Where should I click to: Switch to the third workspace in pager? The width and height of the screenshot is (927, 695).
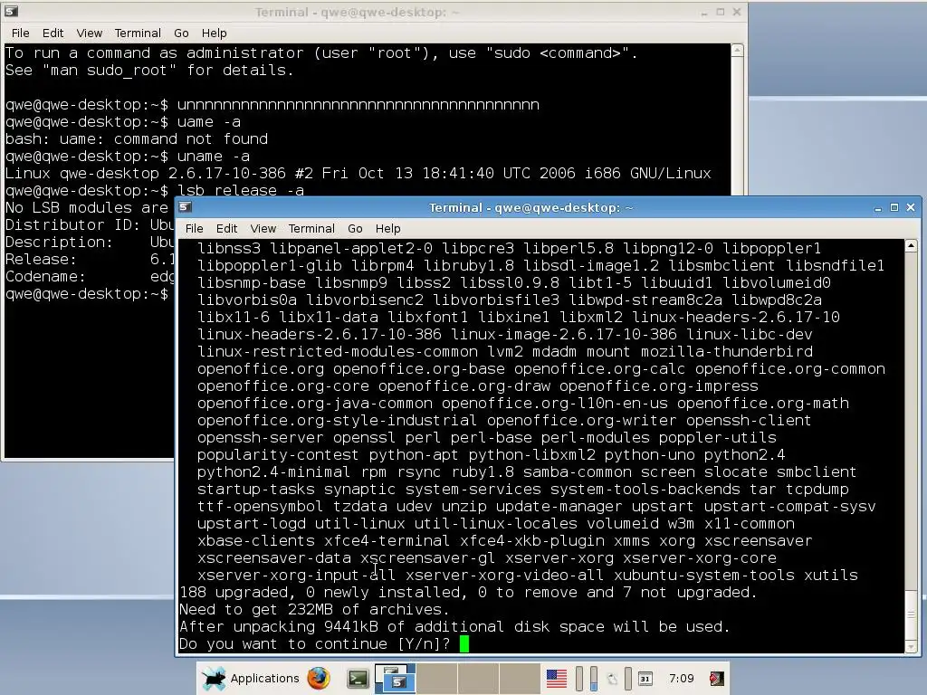478,678
